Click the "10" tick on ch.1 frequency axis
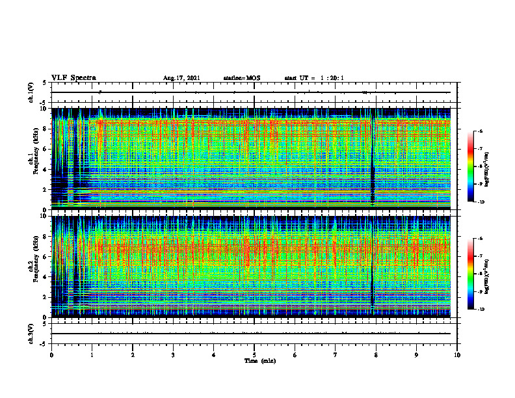 coord(44,109)
